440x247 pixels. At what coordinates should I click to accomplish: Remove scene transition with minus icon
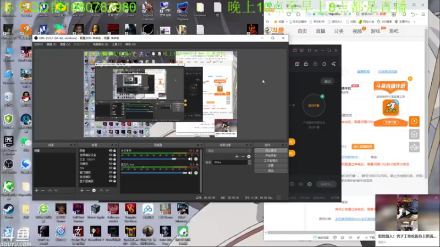[x=243, y=156]
